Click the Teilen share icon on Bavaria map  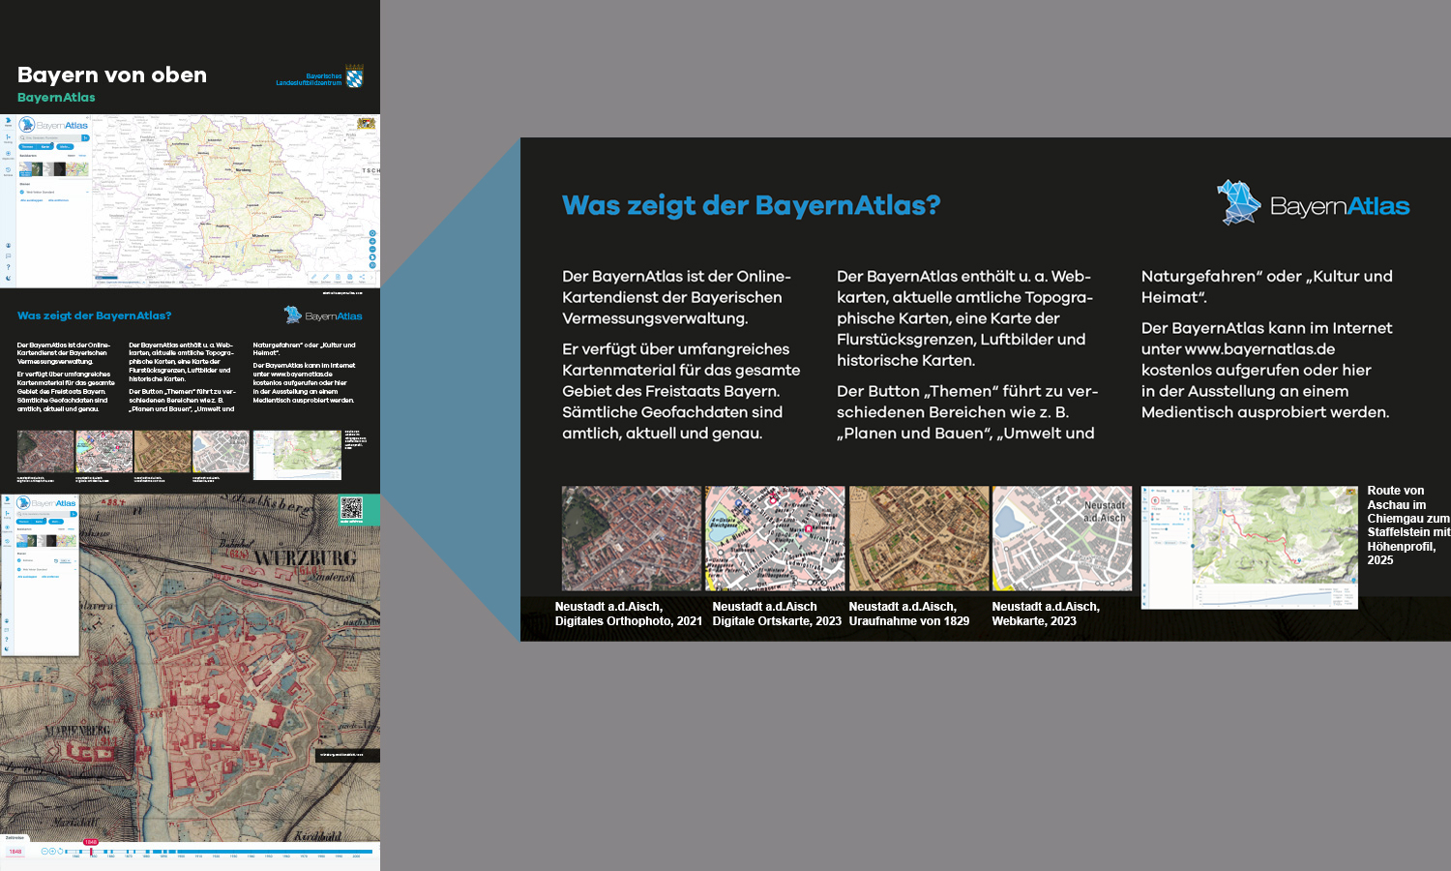362,278
